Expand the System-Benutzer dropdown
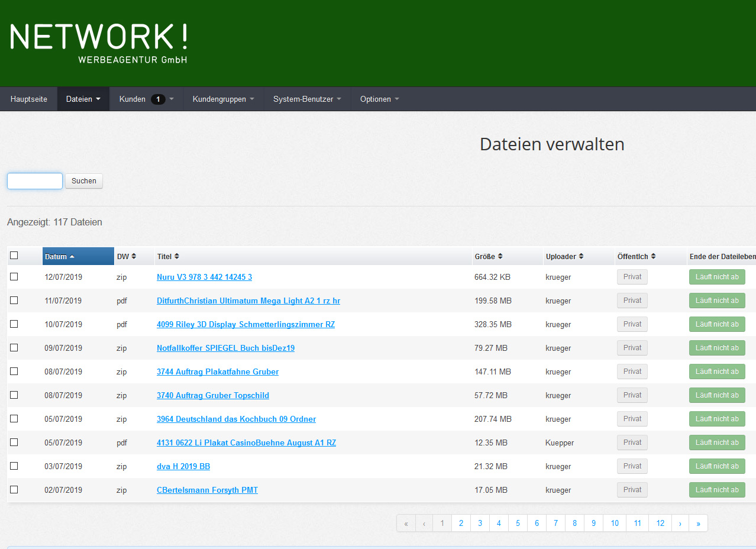Image resolution: width=756 pixels, height=549 pixels. [x=307, y=99]
